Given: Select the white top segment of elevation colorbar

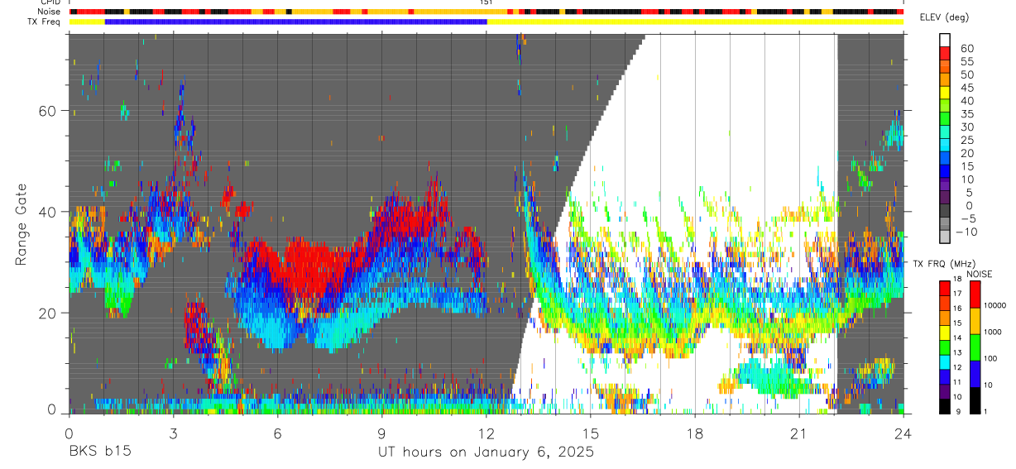Looking at the screenshot, I should tap(945, 41).
